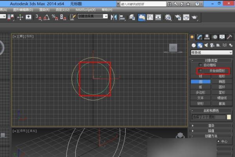The image size is (235, 157).
Task: Enable the 3D Snaps toggle
Action: 38,17
